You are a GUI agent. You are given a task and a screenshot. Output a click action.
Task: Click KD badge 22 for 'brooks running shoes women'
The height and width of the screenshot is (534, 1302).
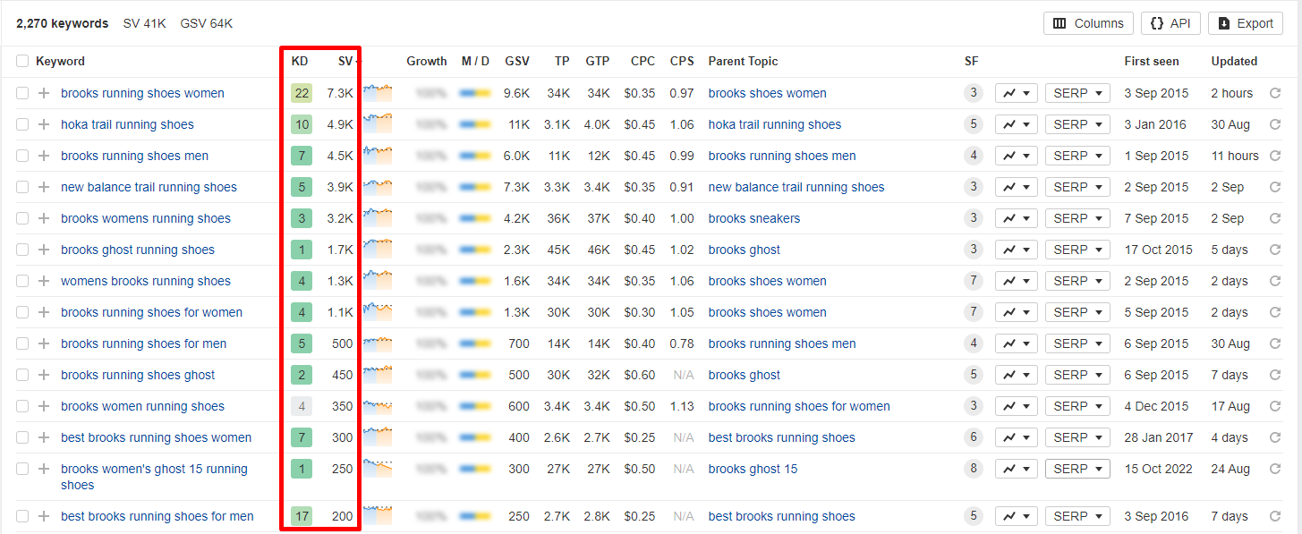[x=302, y=93]
